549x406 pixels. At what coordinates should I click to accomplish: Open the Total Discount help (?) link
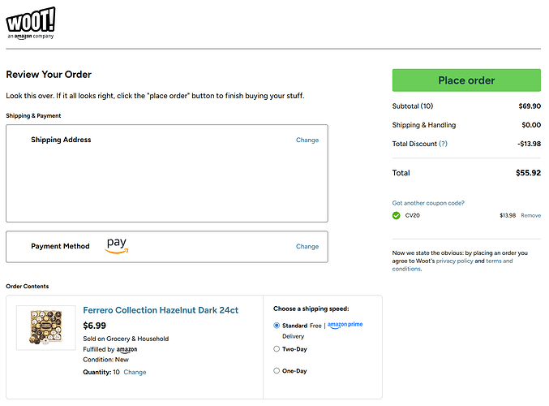click(443, 144)
